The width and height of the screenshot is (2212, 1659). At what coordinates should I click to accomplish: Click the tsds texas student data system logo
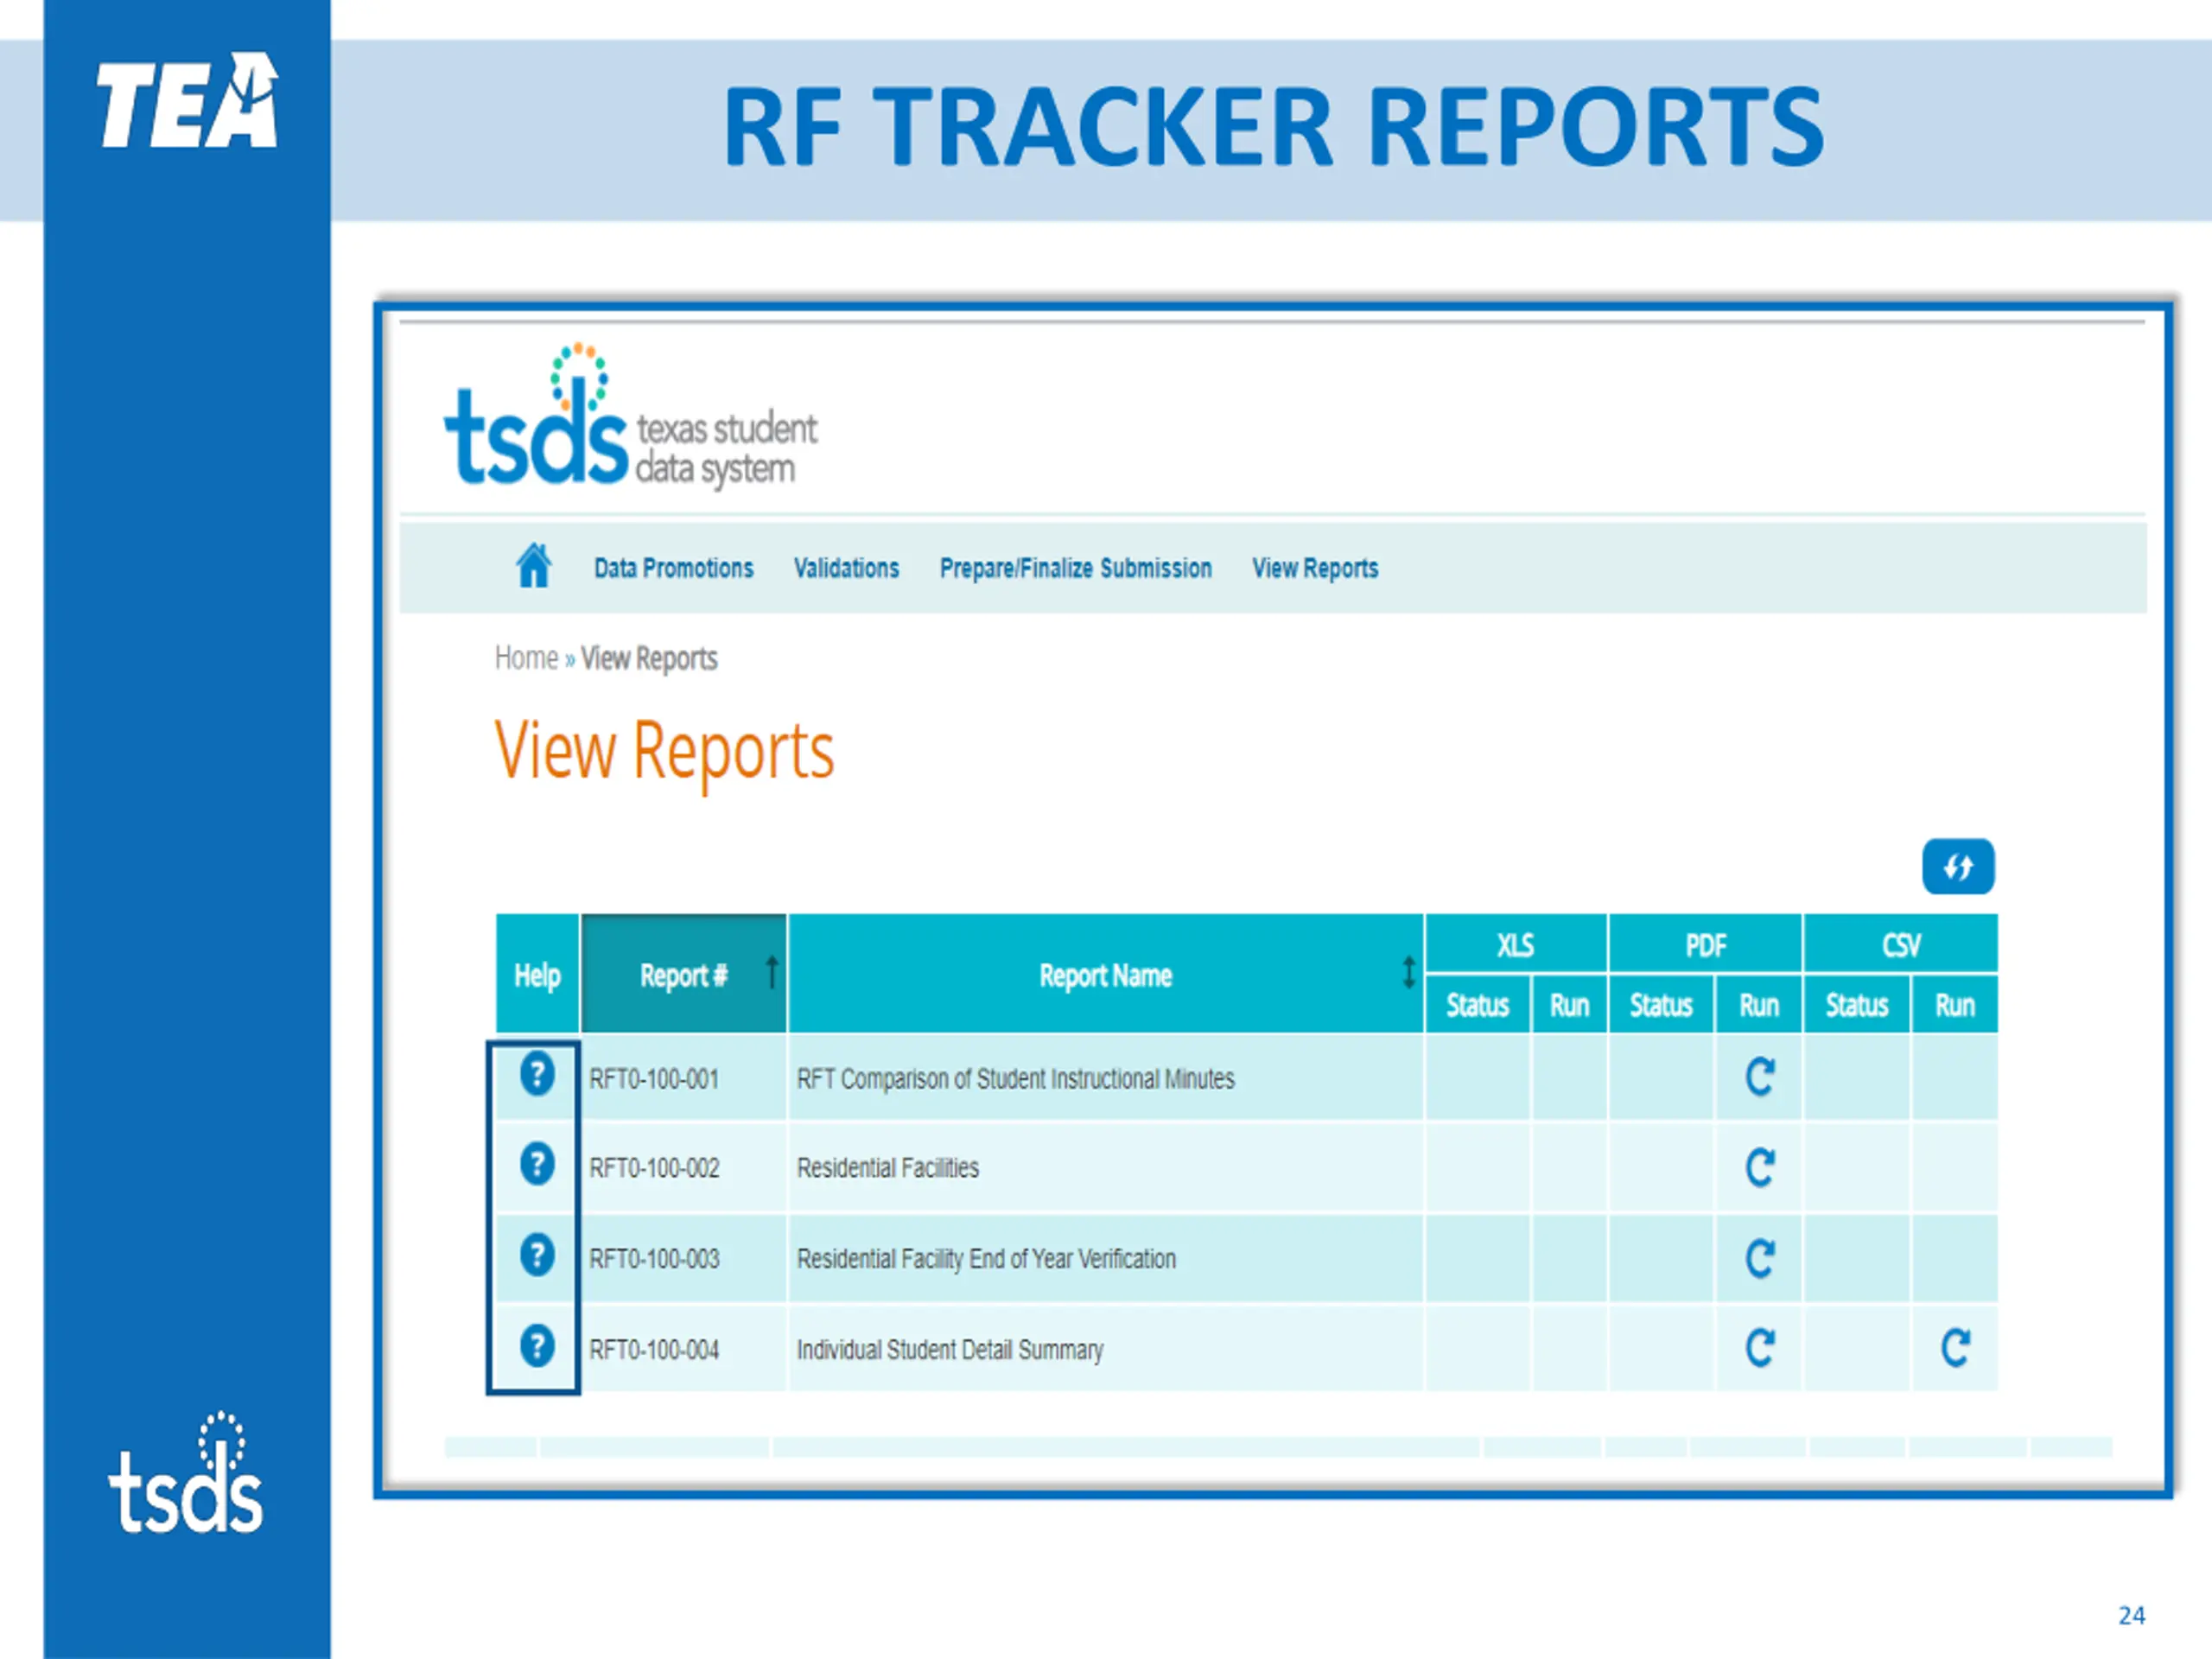point(630,416)
